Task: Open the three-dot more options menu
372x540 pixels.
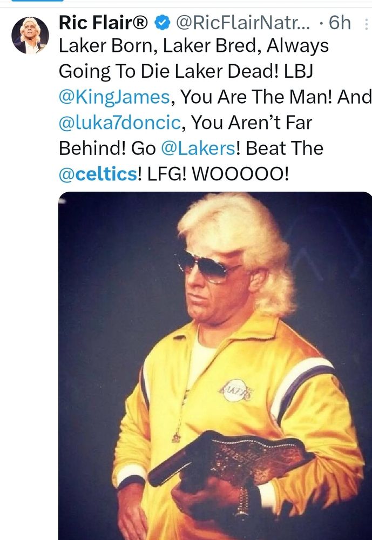Action: pos(366,24)
